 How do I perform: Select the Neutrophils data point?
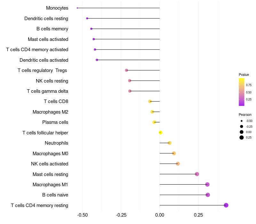(x=170, y=143)
